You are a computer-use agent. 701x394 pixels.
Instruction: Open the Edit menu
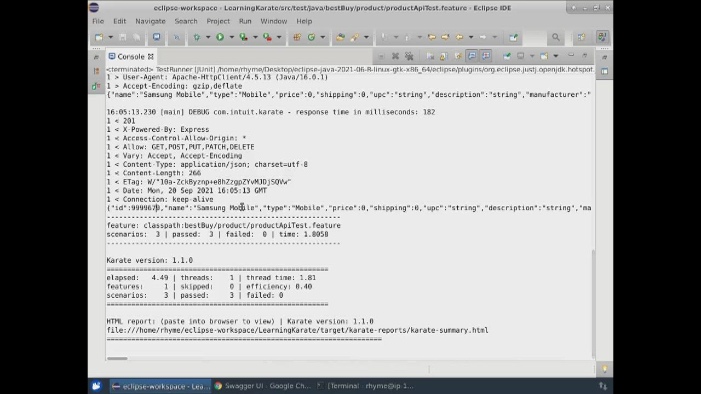(x=119, y=21)
